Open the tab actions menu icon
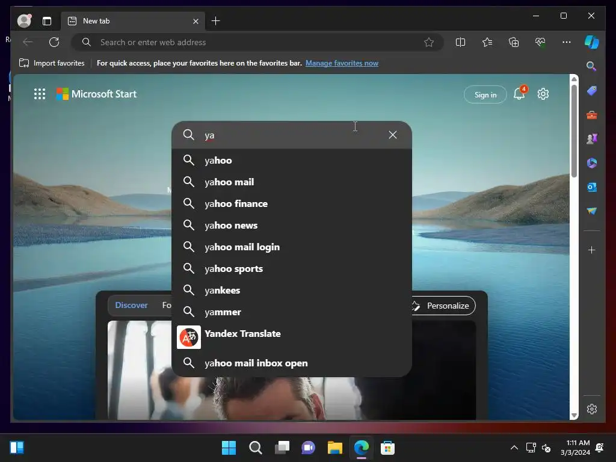 coord(47,21)
